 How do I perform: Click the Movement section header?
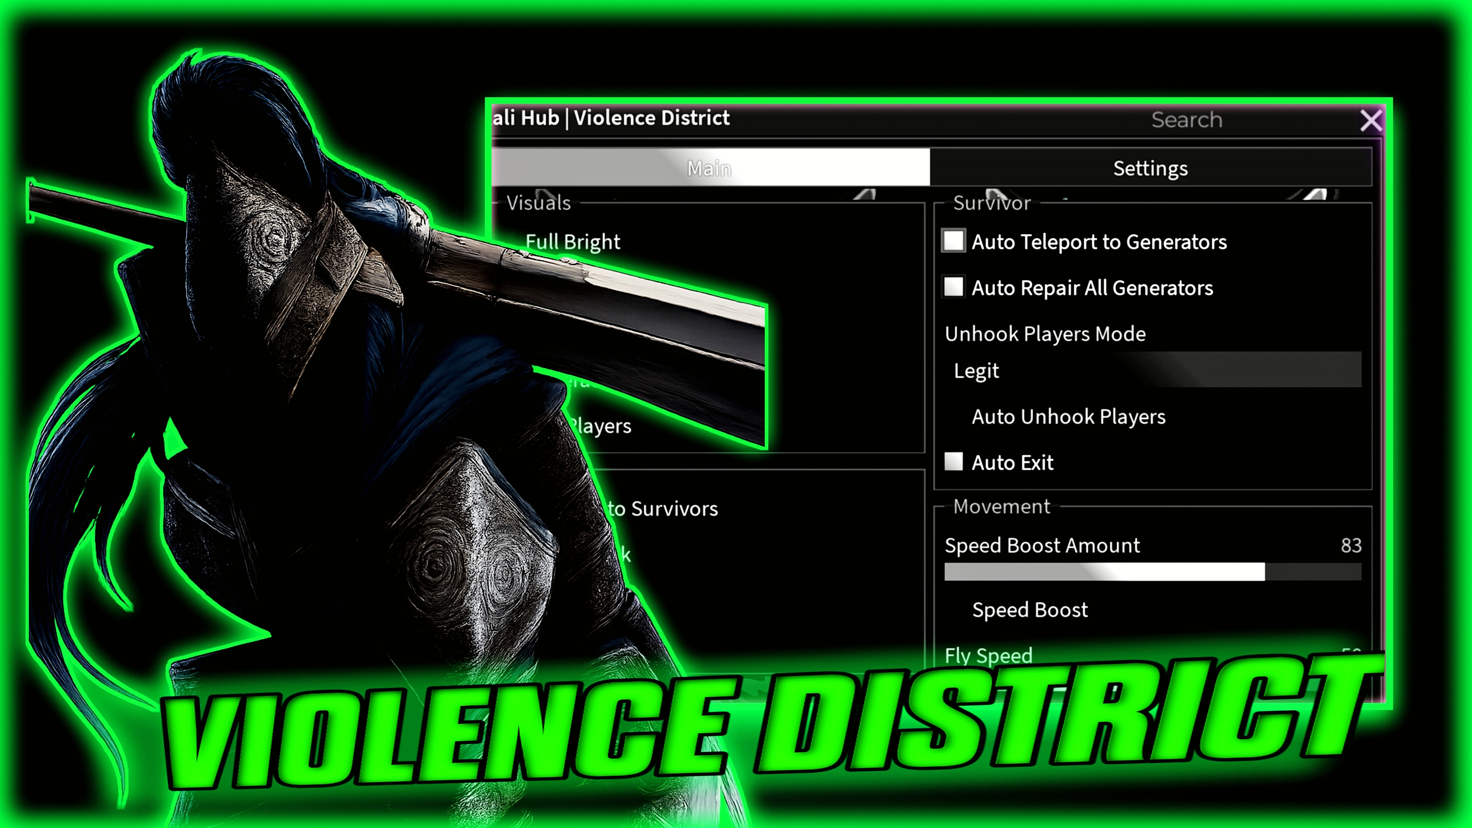point(1001,506)
